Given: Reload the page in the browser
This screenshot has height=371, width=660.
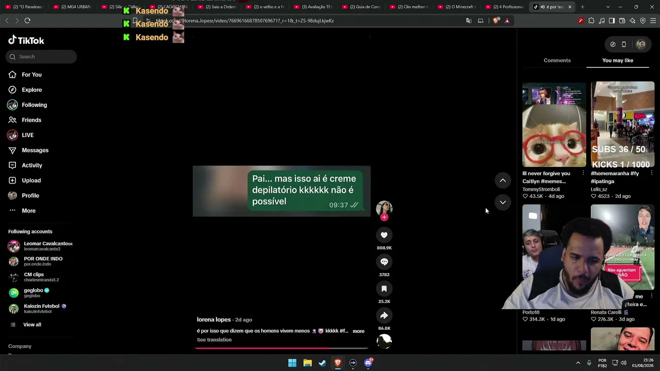Looking at the screenshot, I should 27,21.
